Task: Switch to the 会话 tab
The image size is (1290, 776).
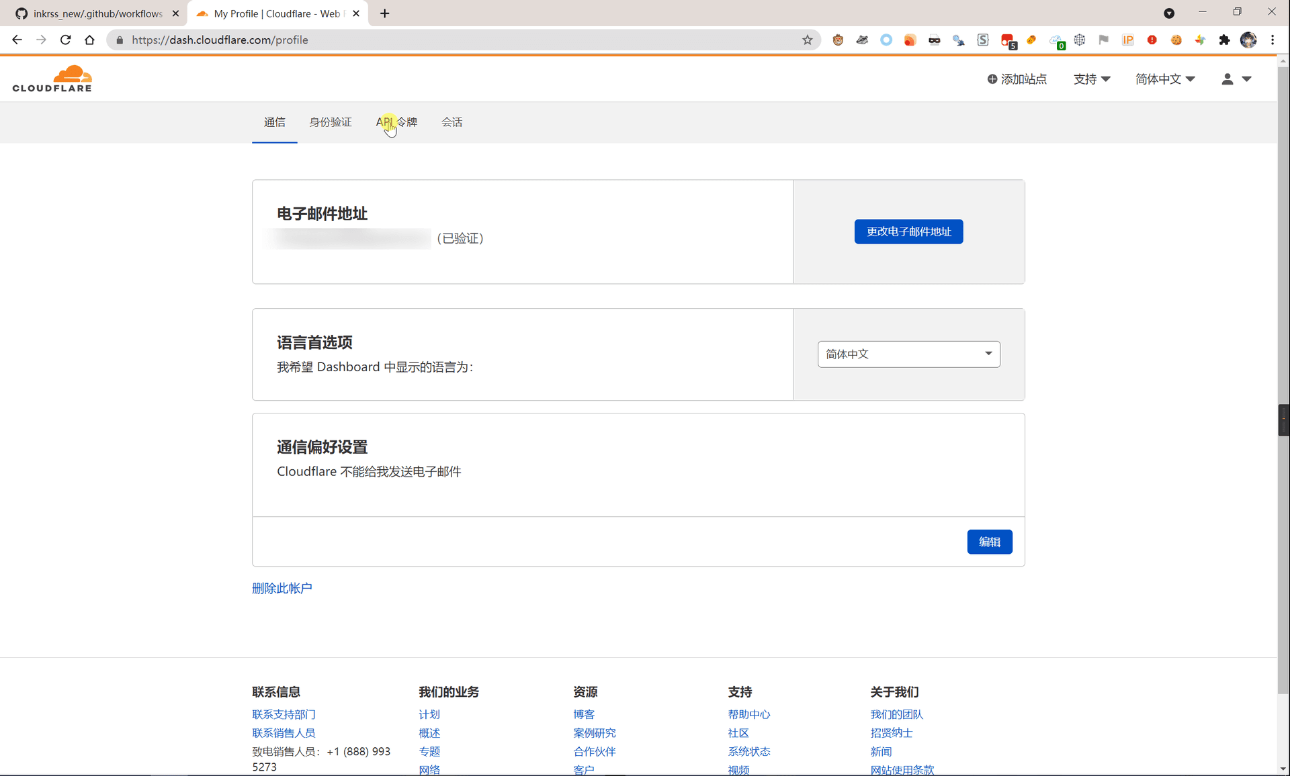Action: click(451, 122)
